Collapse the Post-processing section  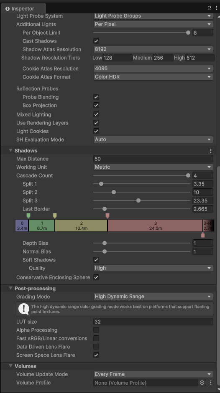point(10,288)
